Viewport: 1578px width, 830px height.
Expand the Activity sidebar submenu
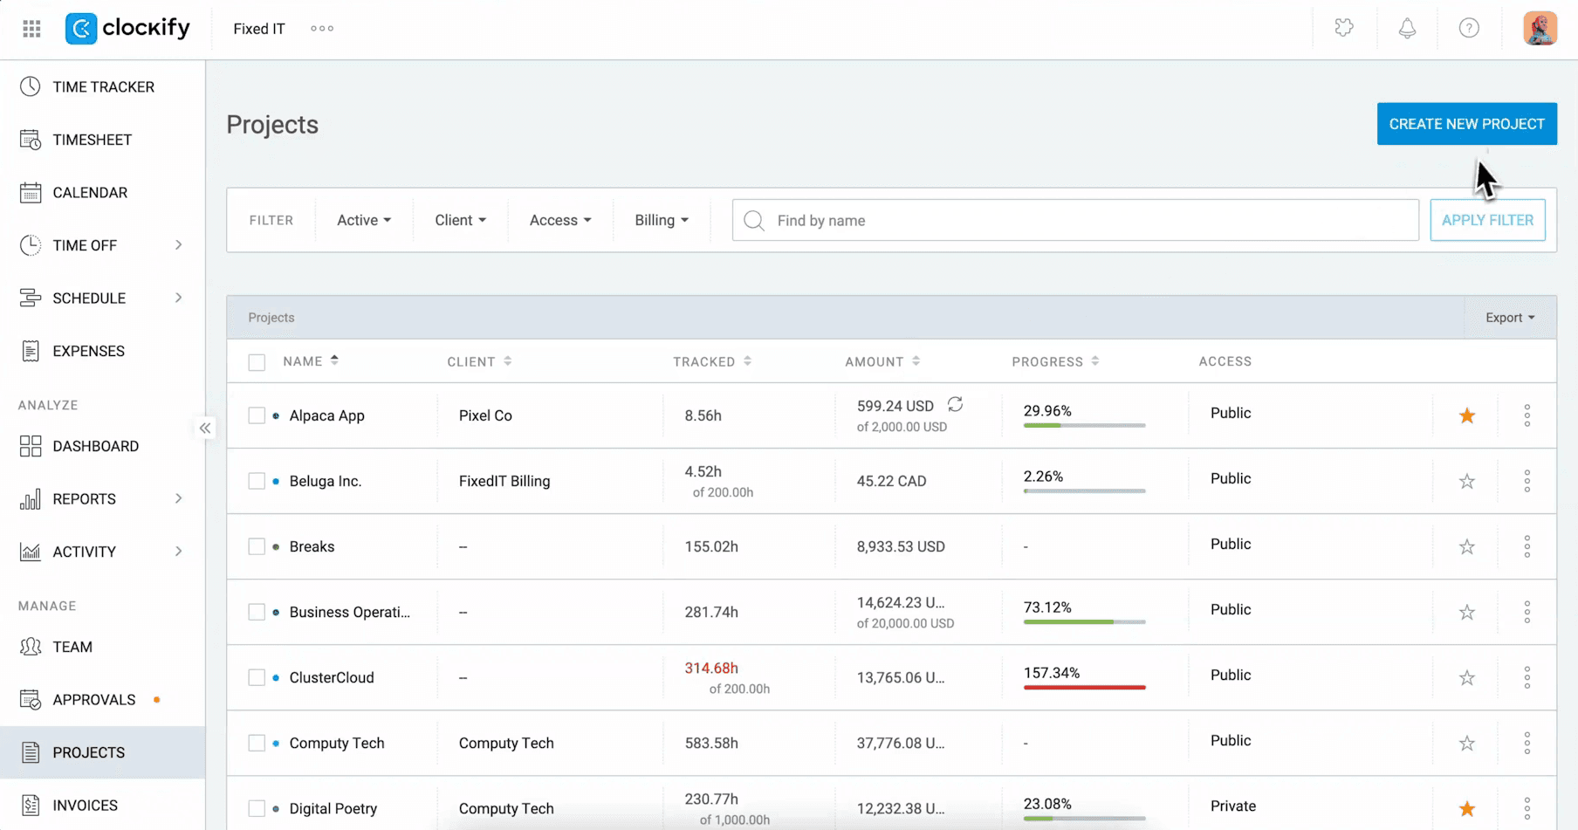pyautogui.click(x=178, y=552)
